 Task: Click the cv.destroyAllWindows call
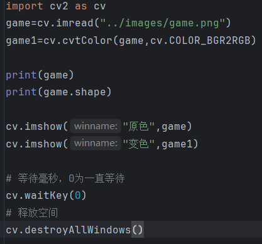[x=74, y=230]
